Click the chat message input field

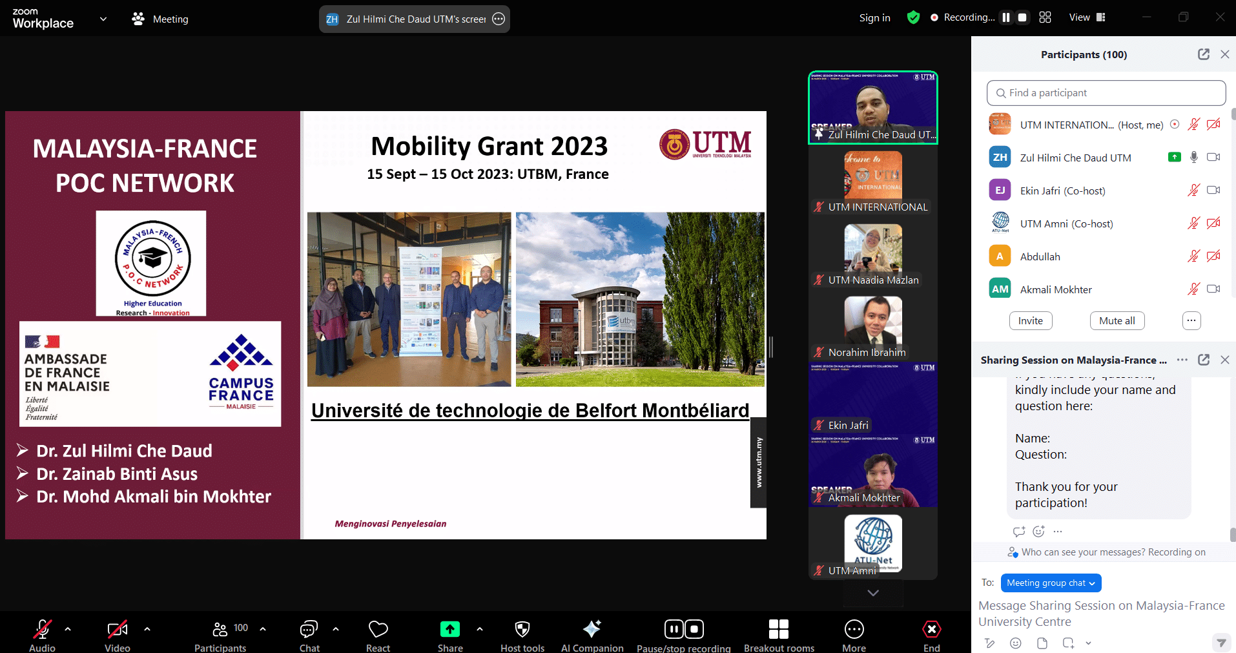(1102, 614)
